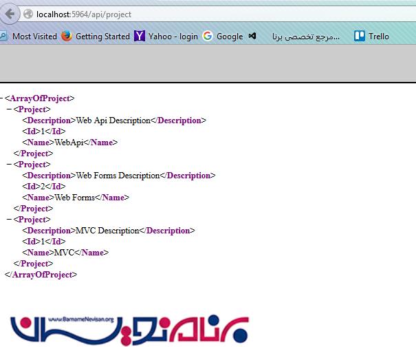Focus the localhost:5964/api/project address bar

point(206,14)
